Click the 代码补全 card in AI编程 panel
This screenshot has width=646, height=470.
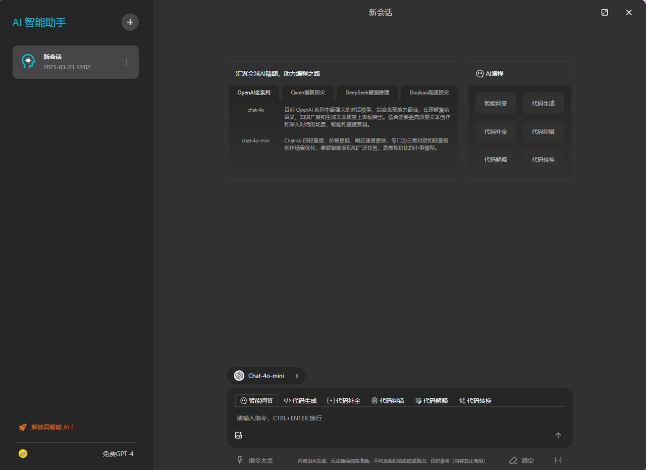[496, 131]
